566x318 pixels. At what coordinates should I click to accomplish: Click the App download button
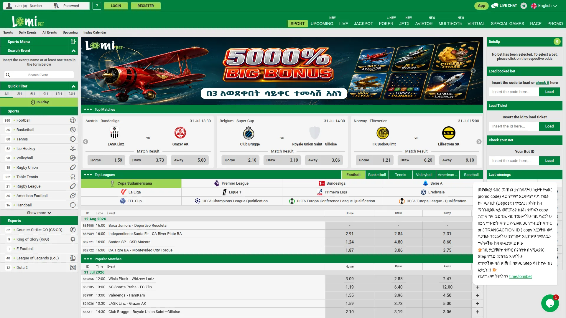481,6
